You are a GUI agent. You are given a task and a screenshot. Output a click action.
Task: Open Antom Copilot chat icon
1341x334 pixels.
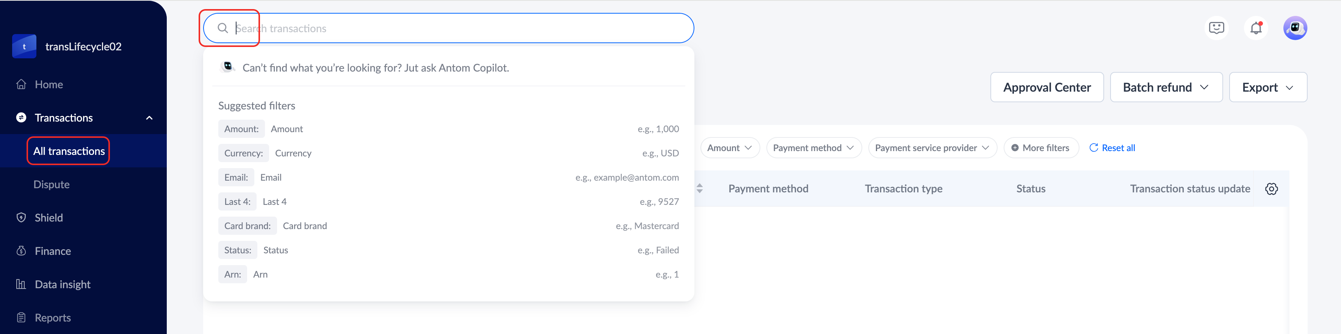coord(1216,28)
